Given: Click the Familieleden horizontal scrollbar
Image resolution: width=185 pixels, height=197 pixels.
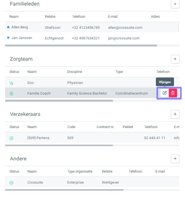Looking at the screenshot, I should point(81,46).
